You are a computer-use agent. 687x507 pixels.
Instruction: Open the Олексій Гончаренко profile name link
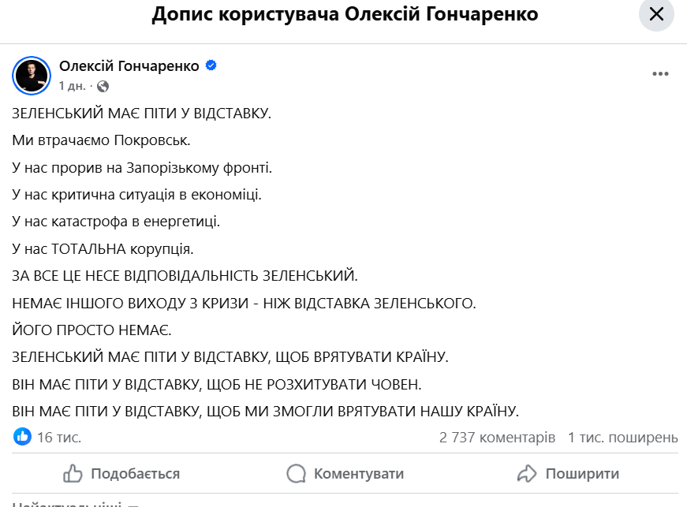[129, 66]
